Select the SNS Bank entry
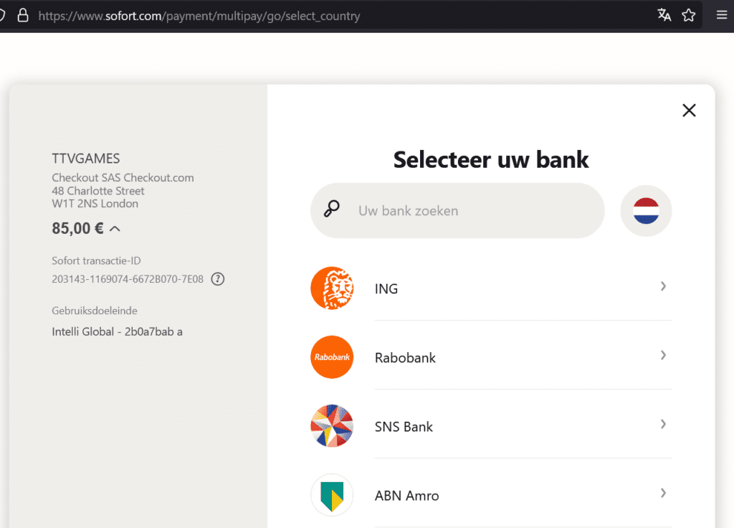 (x=491, y=426)
